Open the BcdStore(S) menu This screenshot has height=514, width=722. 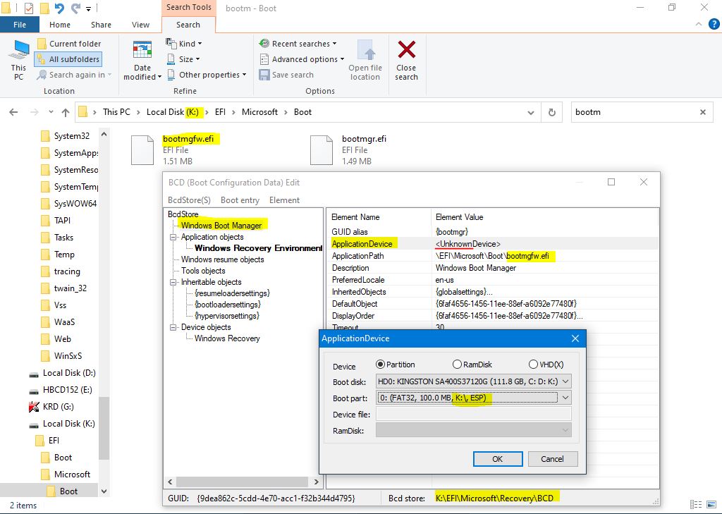pyautogui.click(x=189, y=200)
